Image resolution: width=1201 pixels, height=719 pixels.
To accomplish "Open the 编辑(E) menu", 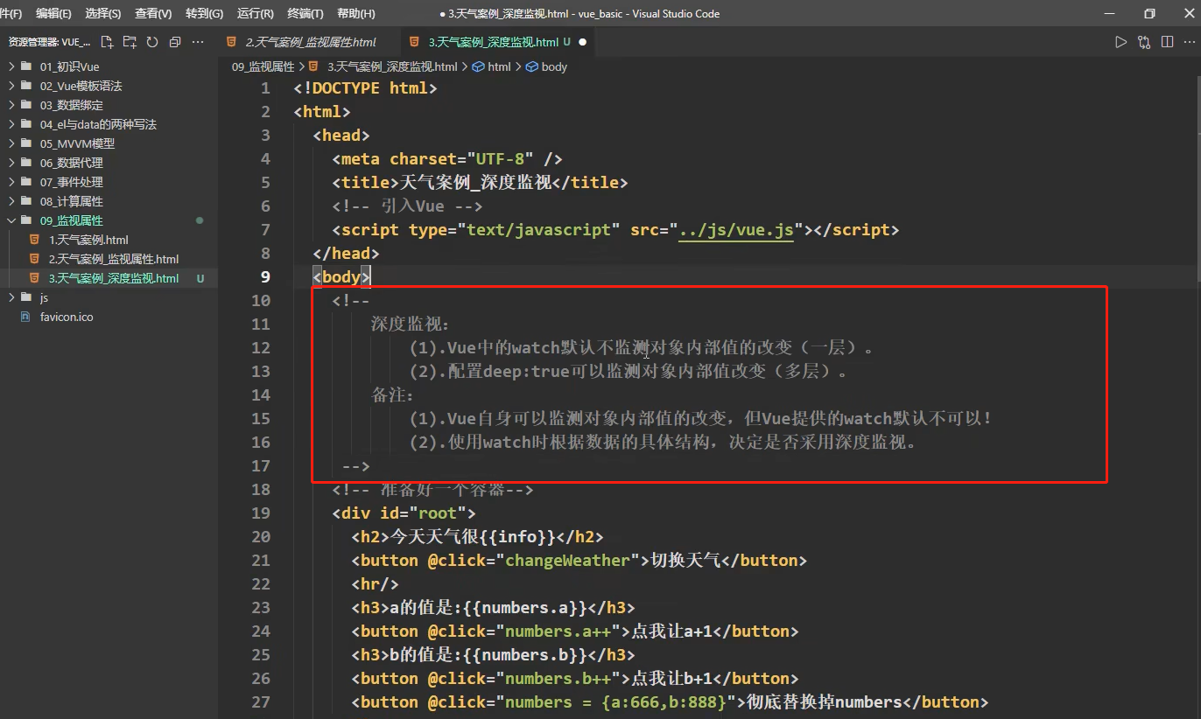I will pos(53,14).
